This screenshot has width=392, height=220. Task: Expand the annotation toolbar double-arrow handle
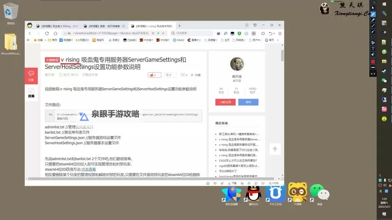[x=373, y=74]
